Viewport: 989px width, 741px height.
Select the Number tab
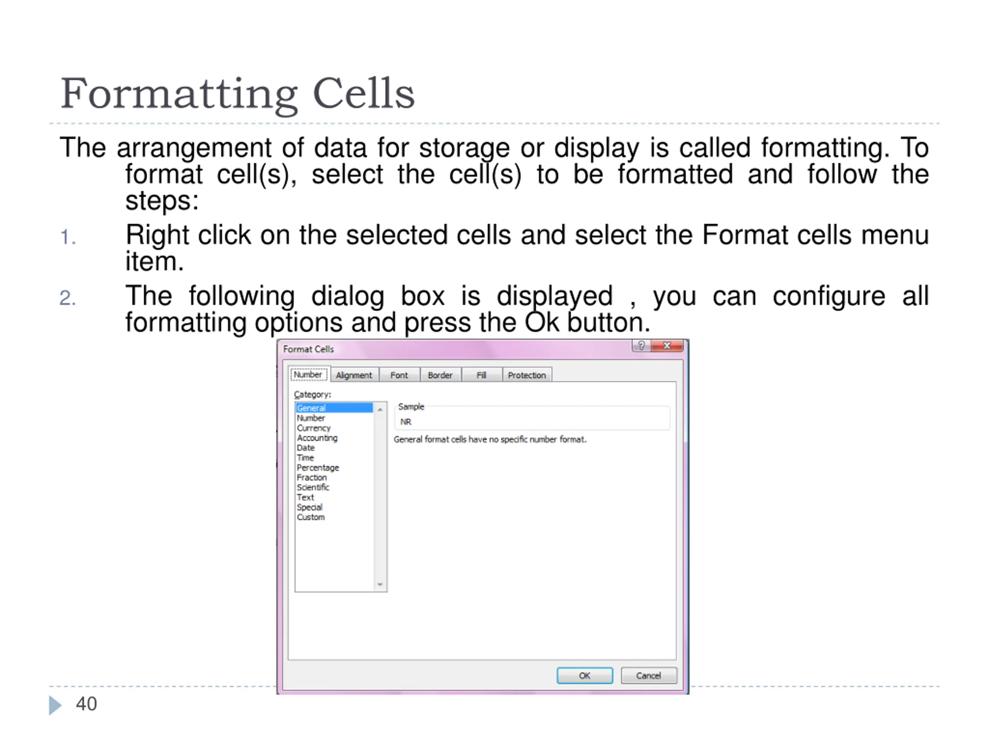[308, 374]
